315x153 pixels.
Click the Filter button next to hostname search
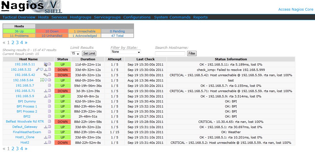[x=192, y=53]
